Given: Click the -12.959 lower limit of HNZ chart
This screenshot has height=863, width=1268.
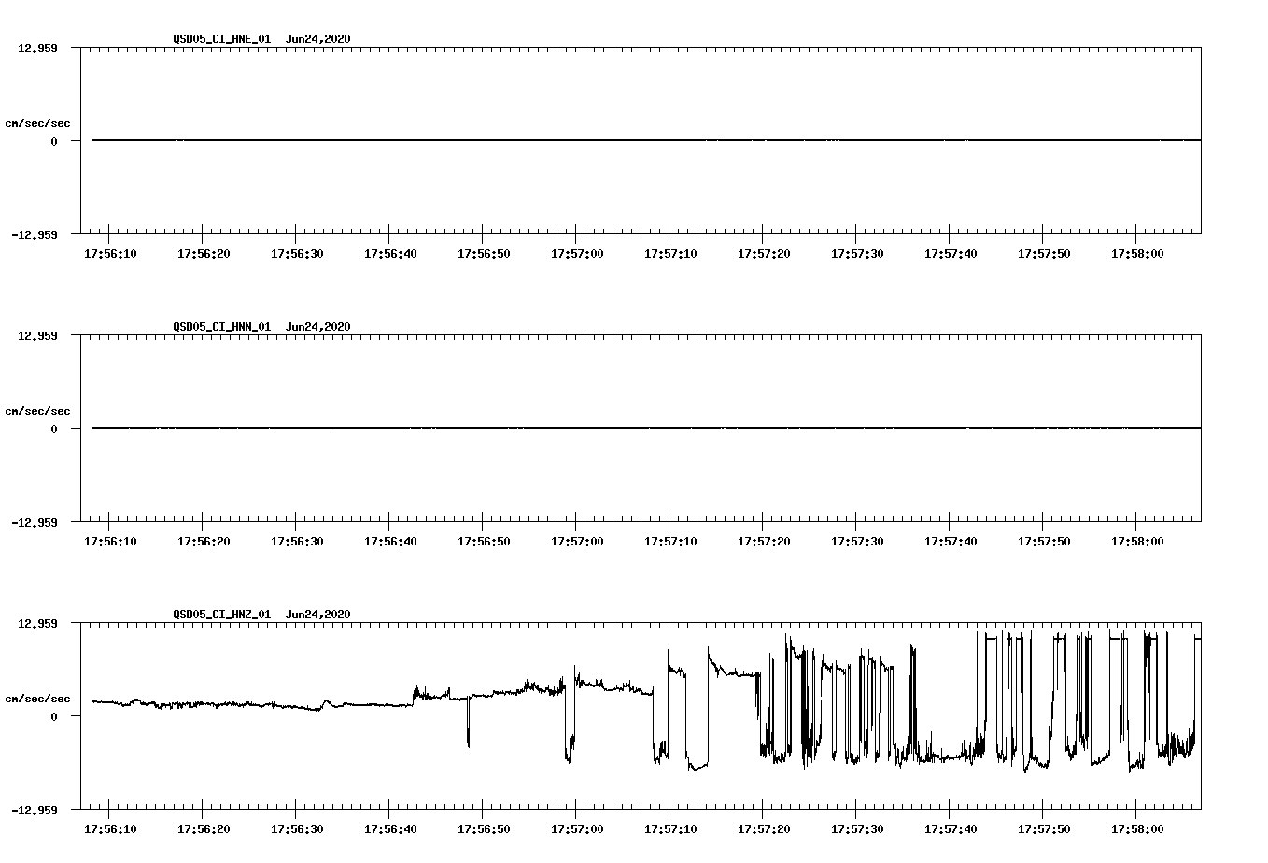Looking at the screenshot, I should pyautogui.click(x=34, y=810).
